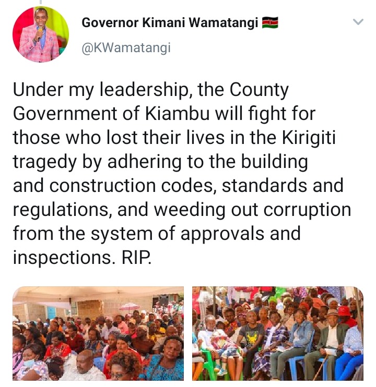Viewport: 376px width, 387px height.
Task: Open the left crowd photo thumbnail
Action: pos(98,333)
